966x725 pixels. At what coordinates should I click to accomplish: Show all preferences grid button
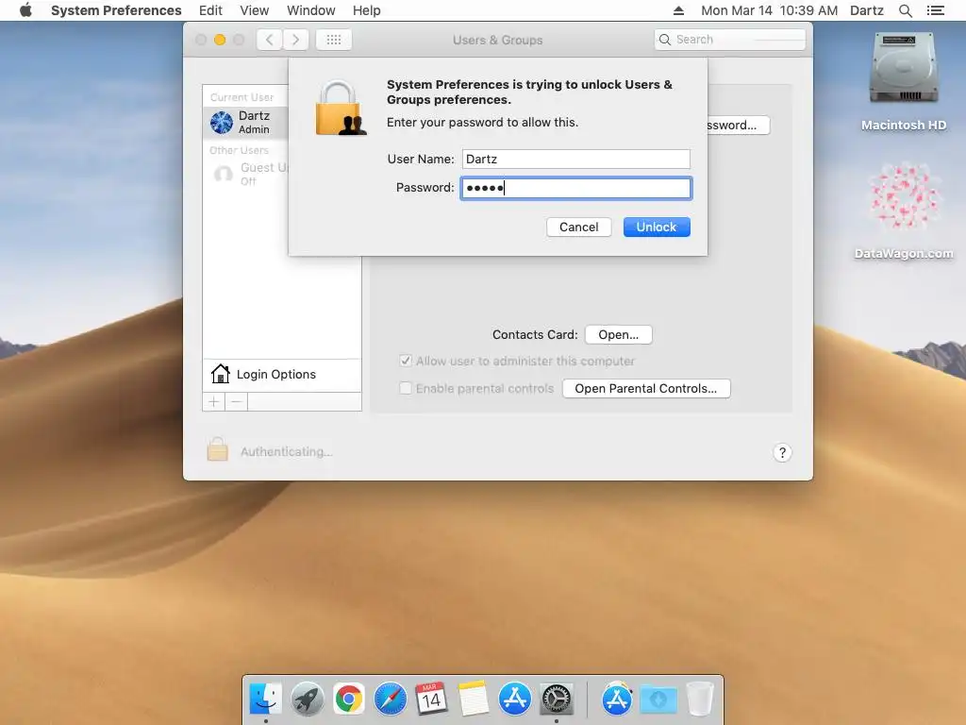[333, 40]
